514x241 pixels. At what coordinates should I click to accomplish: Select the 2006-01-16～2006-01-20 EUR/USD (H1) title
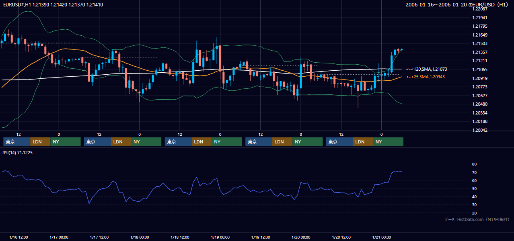coord(458,5)
